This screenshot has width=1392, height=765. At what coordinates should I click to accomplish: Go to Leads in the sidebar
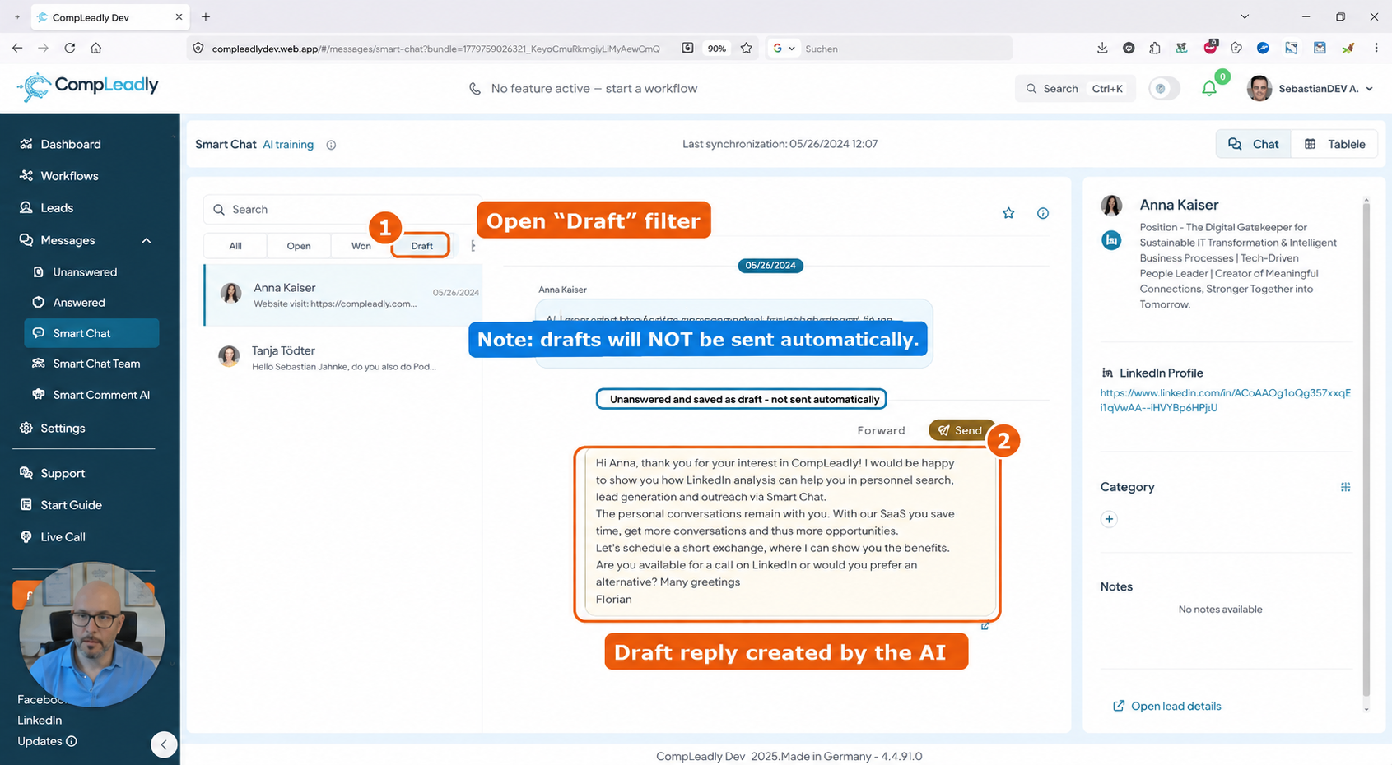click(x=57, y=208)
